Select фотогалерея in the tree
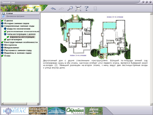The image size is (153, 115). click(x=14, y=40)
